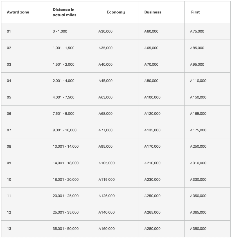Image resolution: width=232 pixels, height=238 pixels.
Task: Click the Award zone column header
Action: click(x=18, y=12)
